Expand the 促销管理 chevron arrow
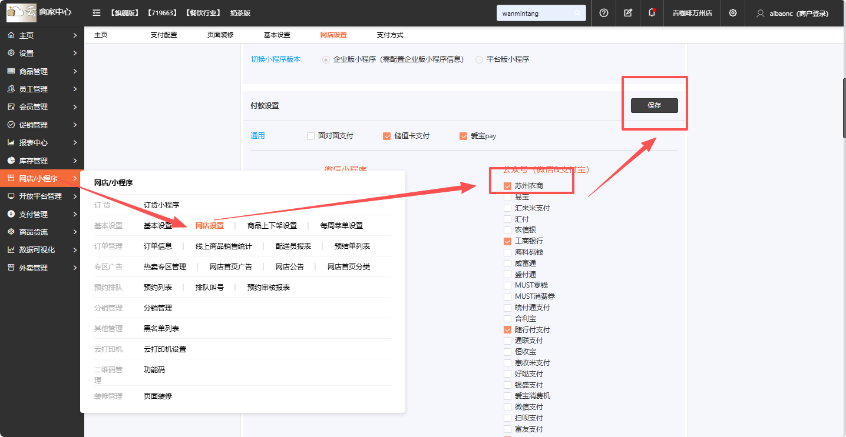This screenshot has height=437, width=846. [x=75, y=125]
